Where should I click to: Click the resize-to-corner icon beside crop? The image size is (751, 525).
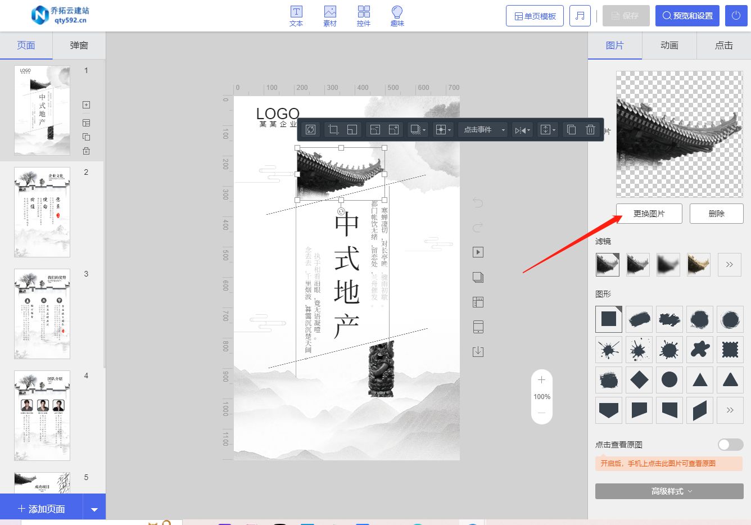[352, 130]
